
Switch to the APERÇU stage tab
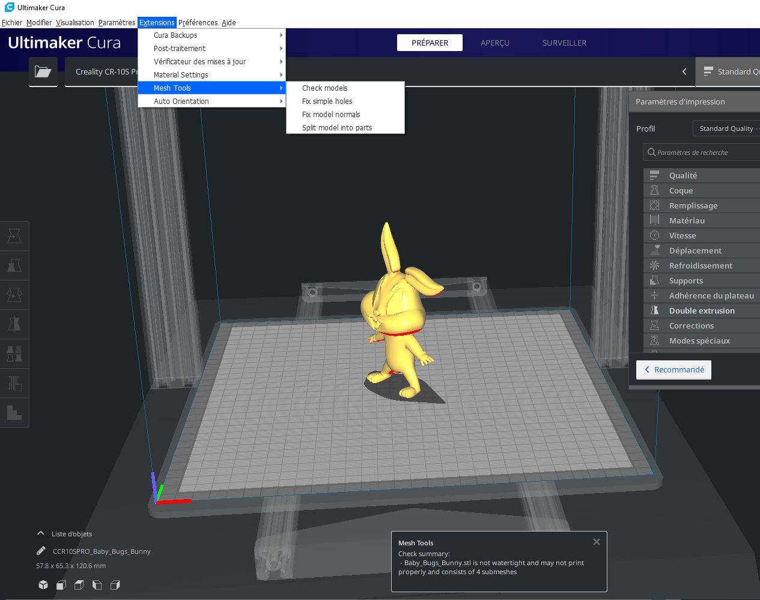[x=495, y=43]
